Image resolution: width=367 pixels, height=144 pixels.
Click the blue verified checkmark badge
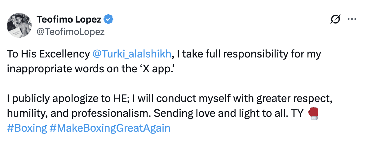pyautogui.click(x=109, y=20)
